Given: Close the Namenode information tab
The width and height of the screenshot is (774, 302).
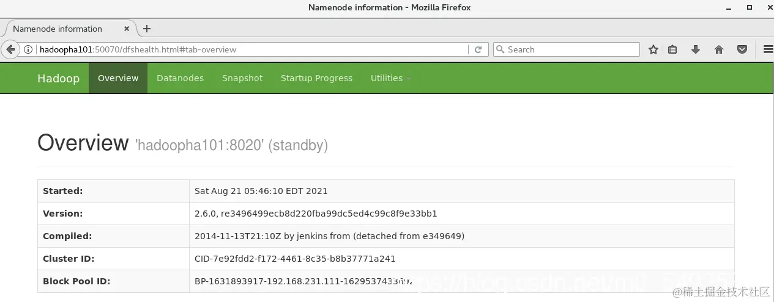Looking at the screenshot, I should 127,29.
